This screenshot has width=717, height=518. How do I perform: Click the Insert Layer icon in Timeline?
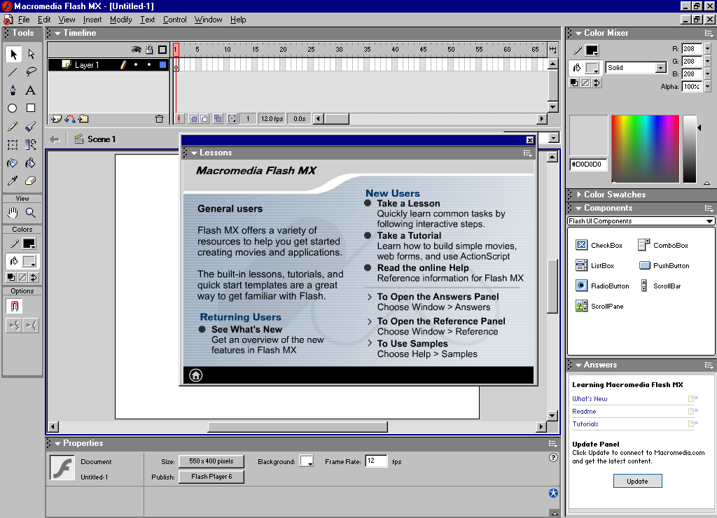56,119
